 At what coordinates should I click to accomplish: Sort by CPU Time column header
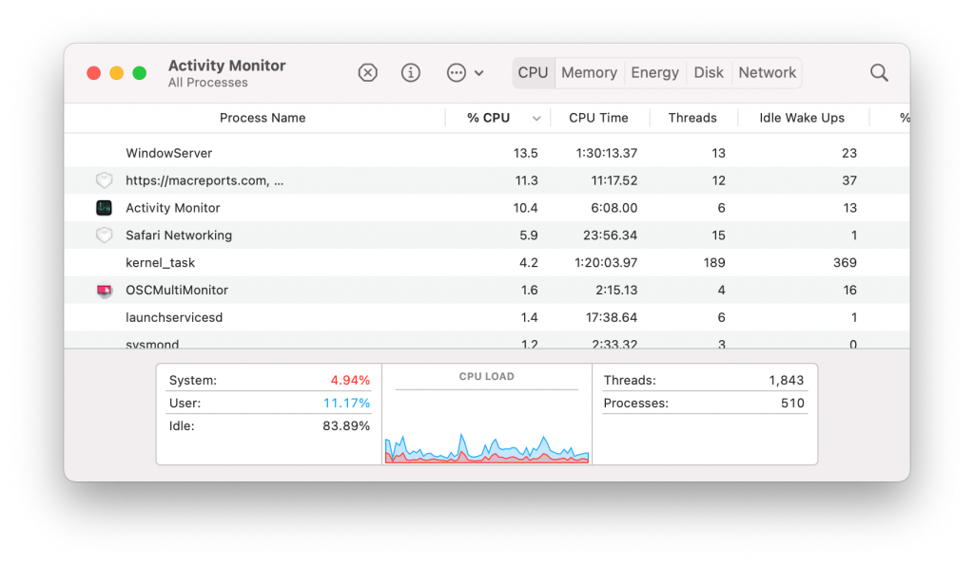(598, 118)
